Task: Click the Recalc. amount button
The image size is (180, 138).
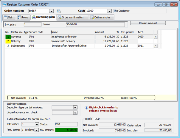Action: [x=148, y=23]
